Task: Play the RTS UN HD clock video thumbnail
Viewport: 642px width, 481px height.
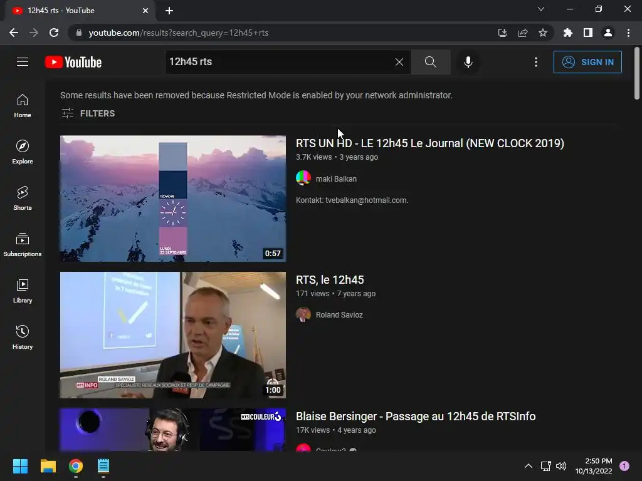Action: pyautogui.click(x=173, y=199)
